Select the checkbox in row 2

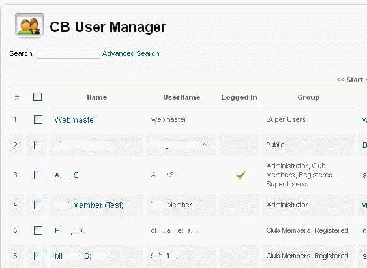point(38,145)
